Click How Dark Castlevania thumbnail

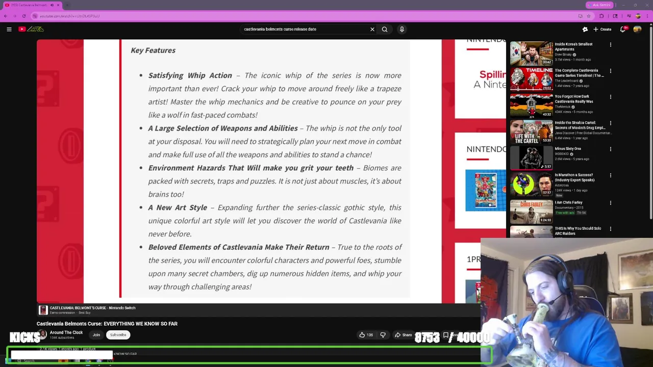click(x=531, y=106)
